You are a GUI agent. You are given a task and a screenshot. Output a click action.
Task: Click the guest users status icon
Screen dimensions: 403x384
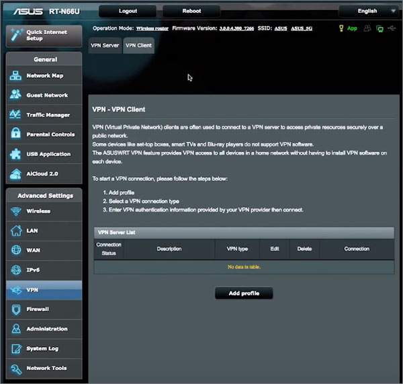point(367,28)
